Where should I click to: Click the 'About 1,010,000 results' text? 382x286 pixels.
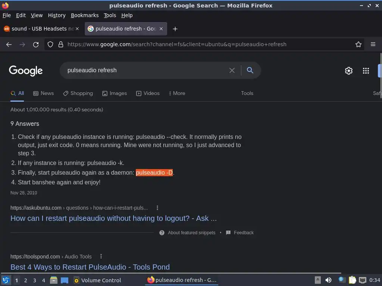coord(57,110)
